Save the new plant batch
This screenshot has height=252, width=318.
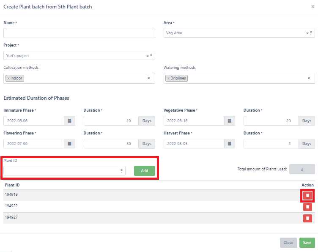tap(307, 243)
